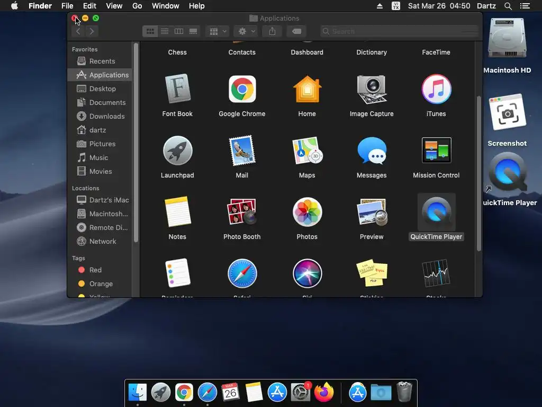Open the View menu
The image size is (542, 407).
[114, 6]
